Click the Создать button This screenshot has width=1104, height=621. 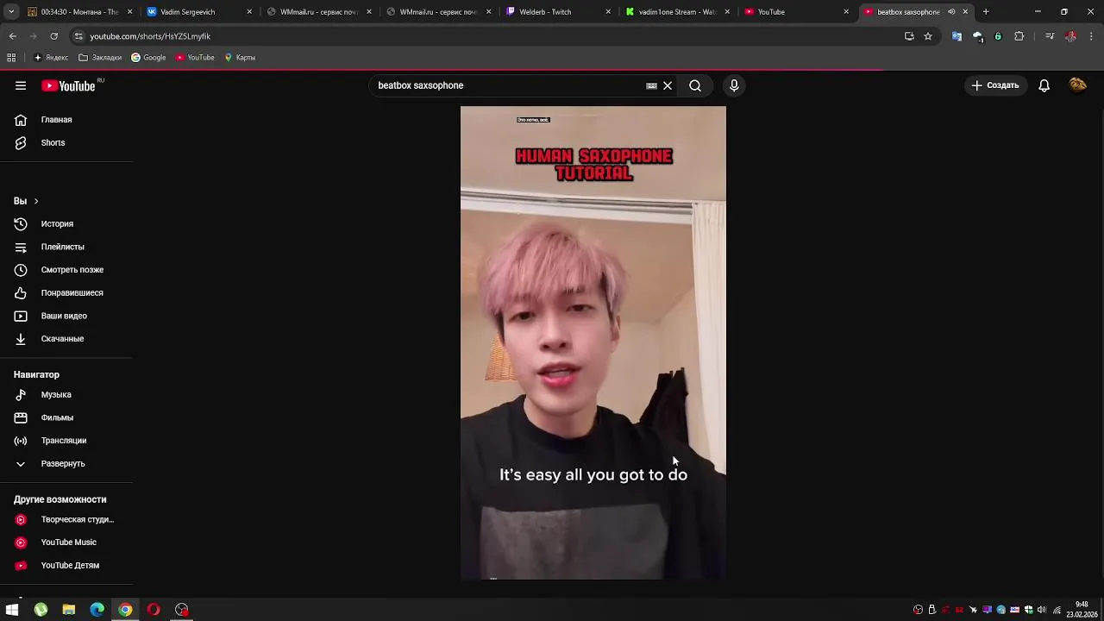point(994,85)
